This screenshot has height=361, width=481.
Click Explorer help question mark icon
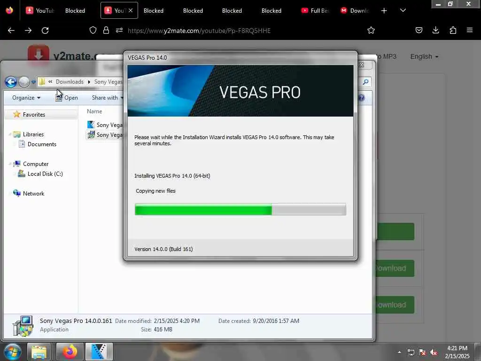click(x=362, y=98)
